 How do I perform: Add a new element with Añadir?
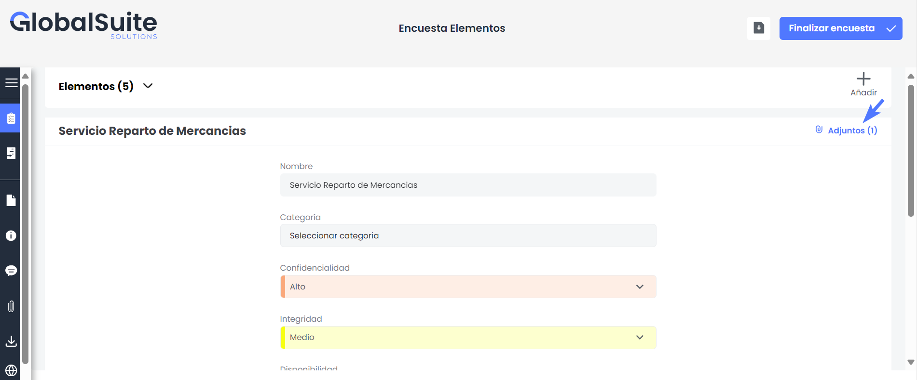863,84
